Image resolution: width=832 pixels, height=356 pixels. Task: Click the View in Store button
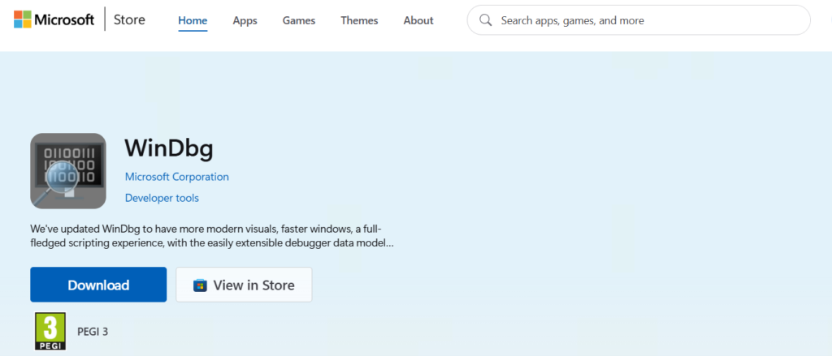tap(244, 285)
